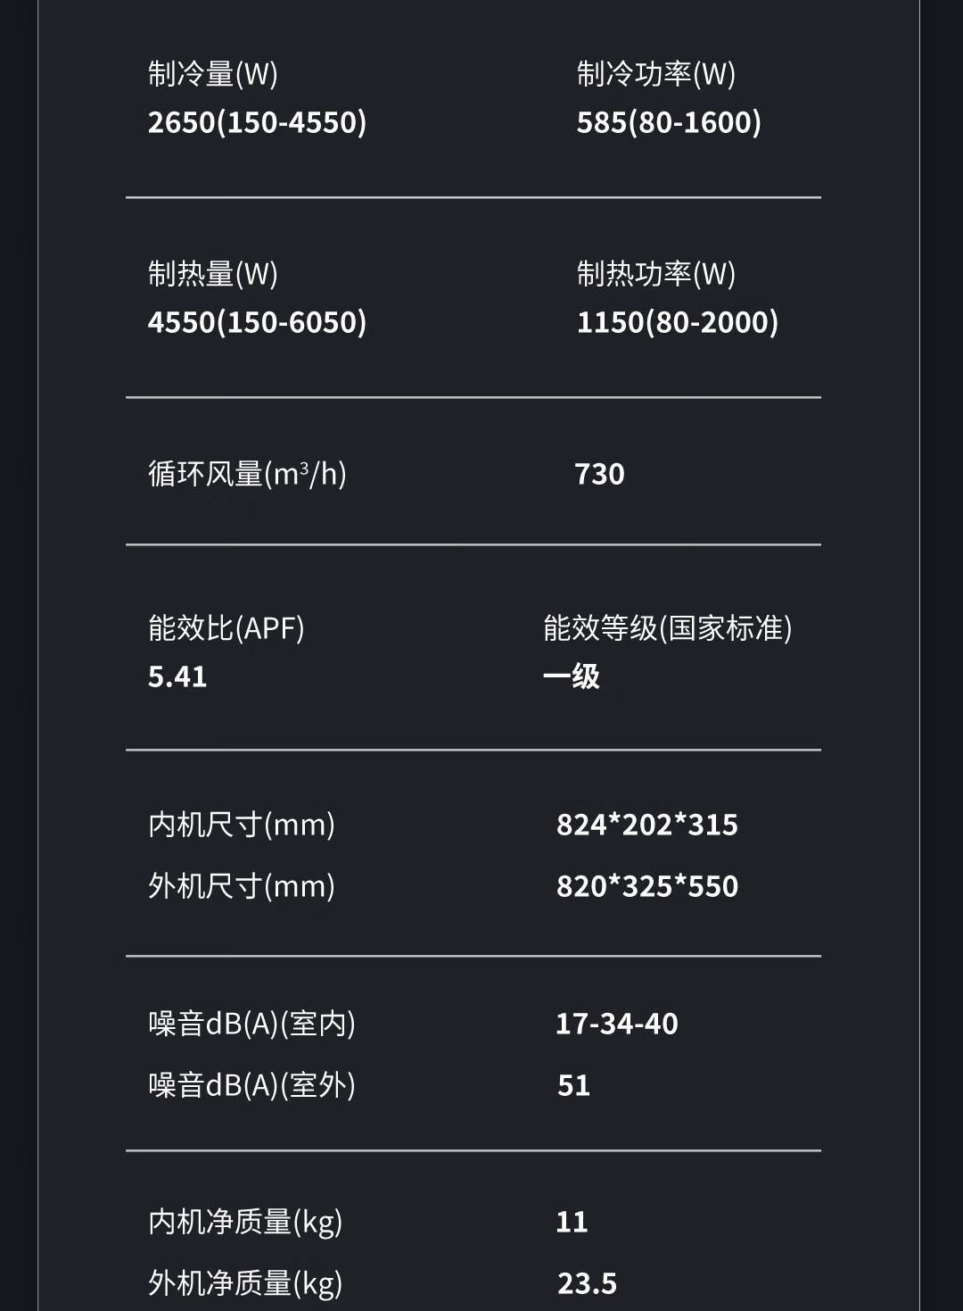Click the APF value 5.41
Viewport: 963px width, 1311px height.
[x=177, y=676]
